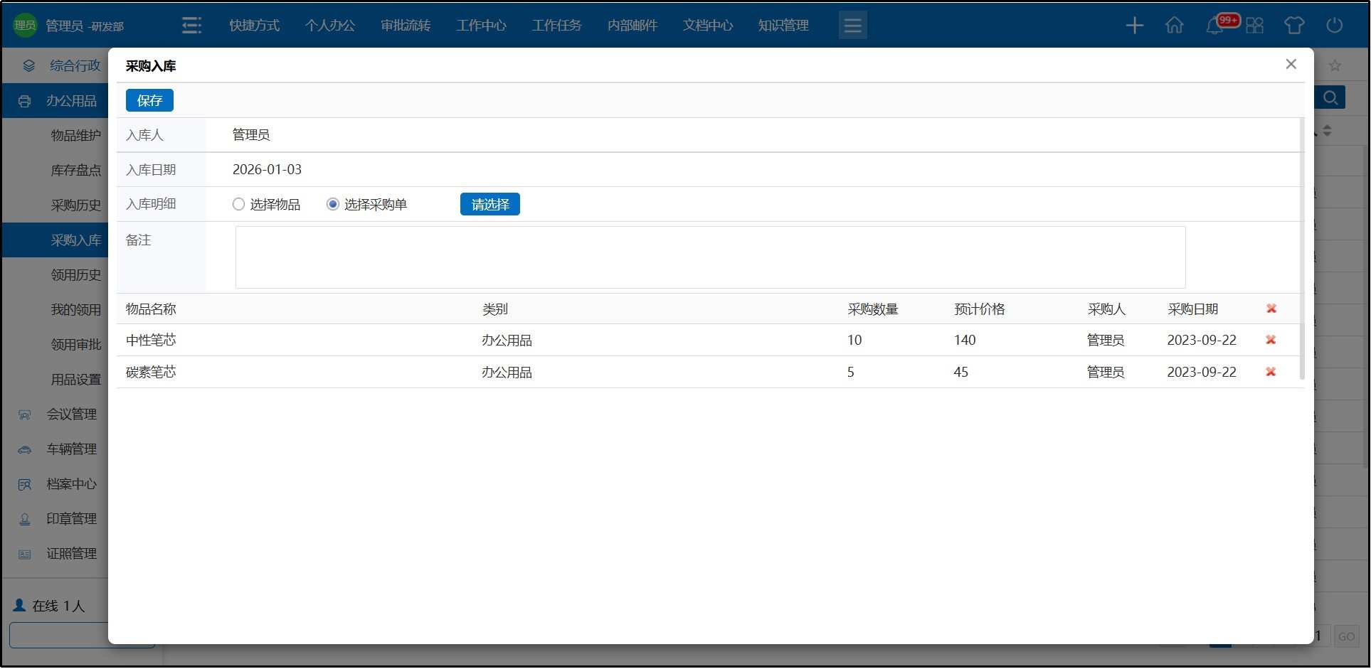The width and height of the screenshot is (1371, 669).
Task: Collapse sidebar using the menu fold icon
Action: [x=191, y=26]
